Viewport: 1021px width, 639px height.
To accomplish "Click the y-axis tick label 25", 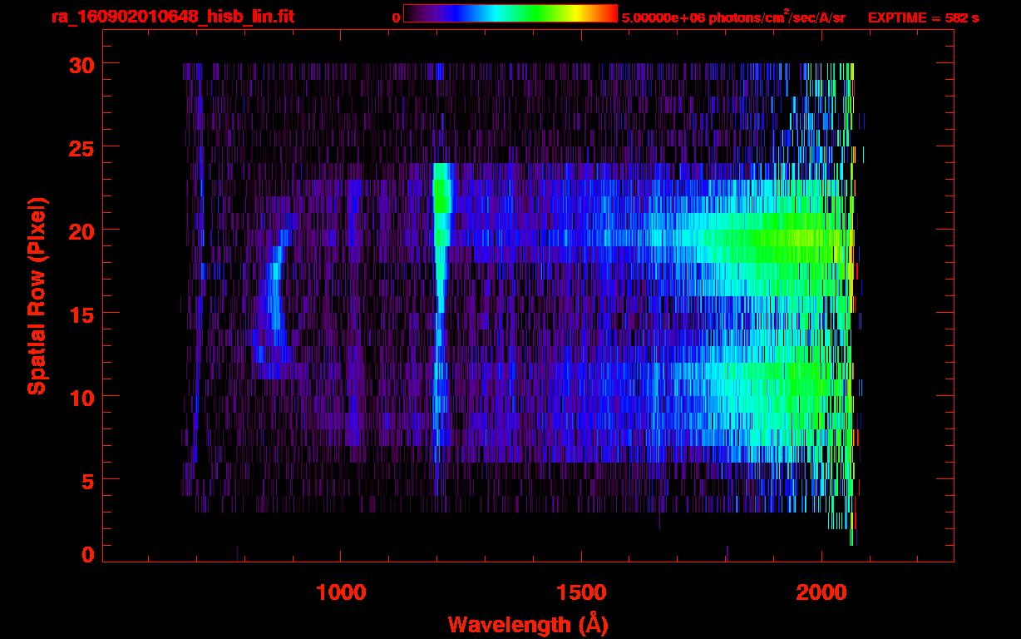I will (81, 147).
